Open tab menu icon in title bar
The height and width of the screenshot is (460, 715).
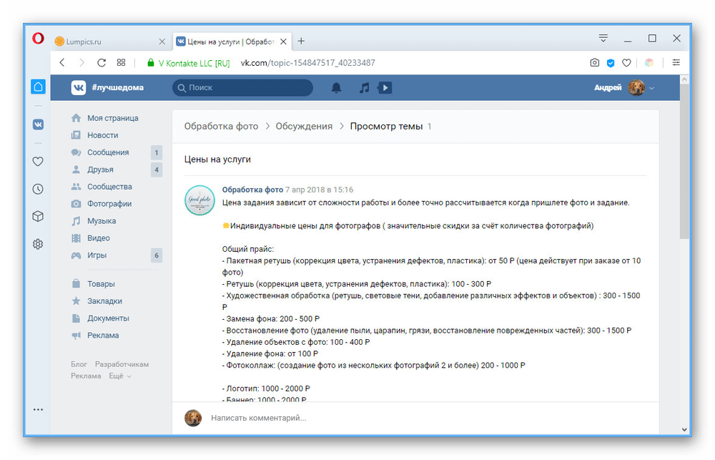click(x=603, y=39)
